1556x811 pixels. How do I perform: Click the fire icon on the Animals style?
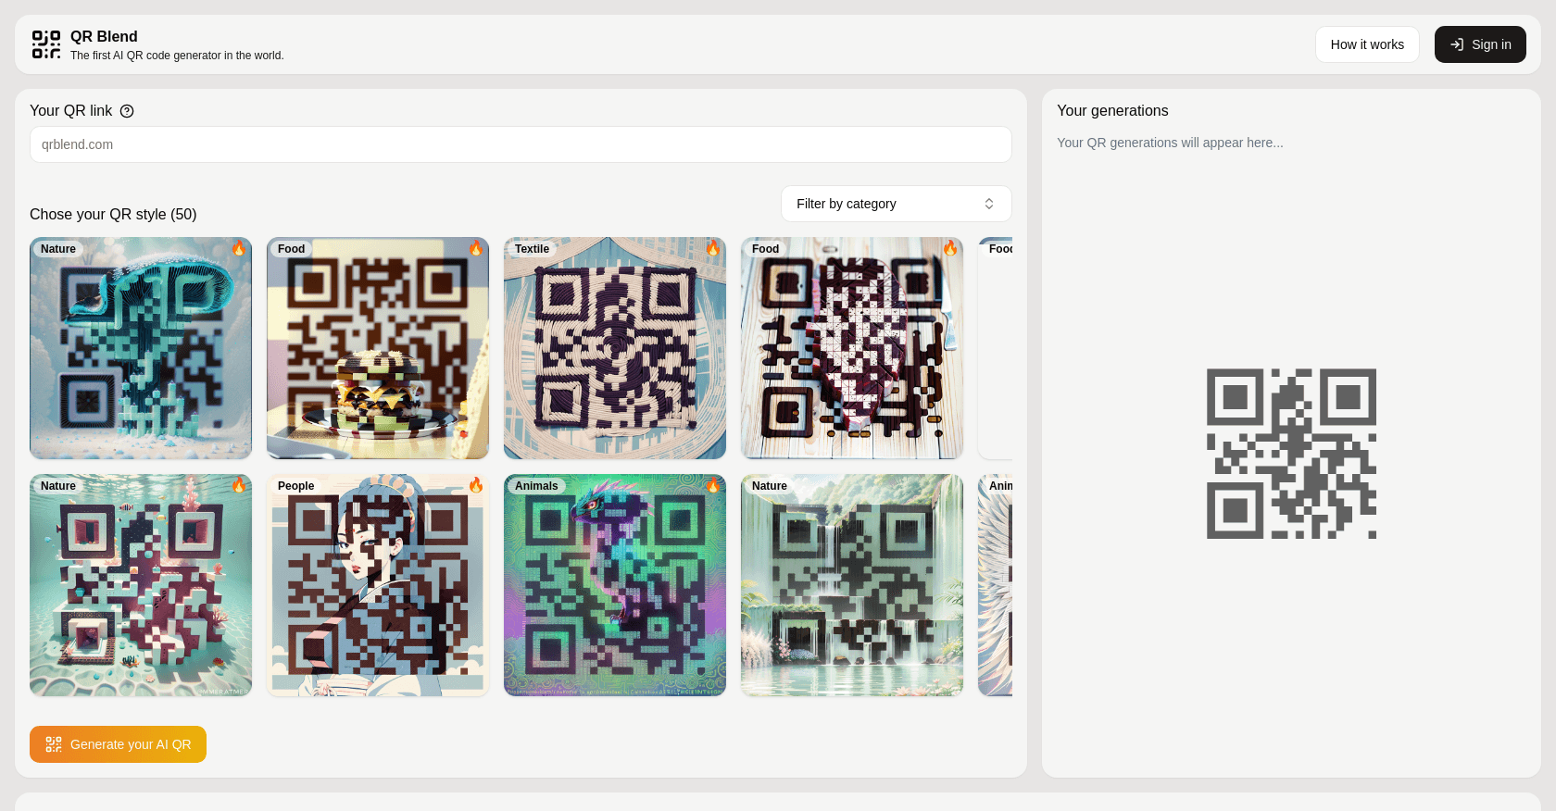point(713,485)
